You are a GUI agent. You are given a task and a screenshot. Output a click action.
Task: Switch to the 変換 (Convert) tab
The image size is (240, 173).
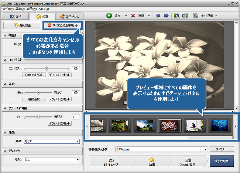tap(15, 17)
